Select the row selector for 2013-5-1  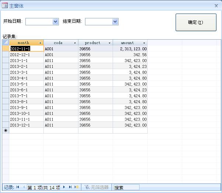pos(6,84)
